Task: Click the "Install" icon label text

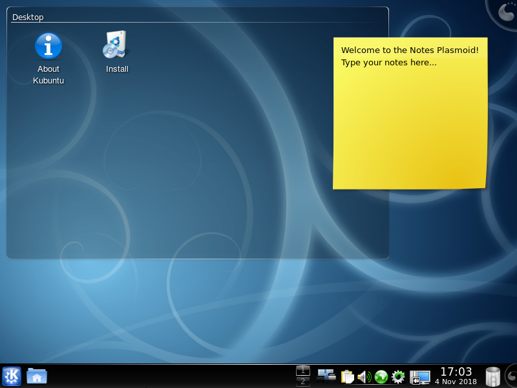Action: (x=117, y=69)
